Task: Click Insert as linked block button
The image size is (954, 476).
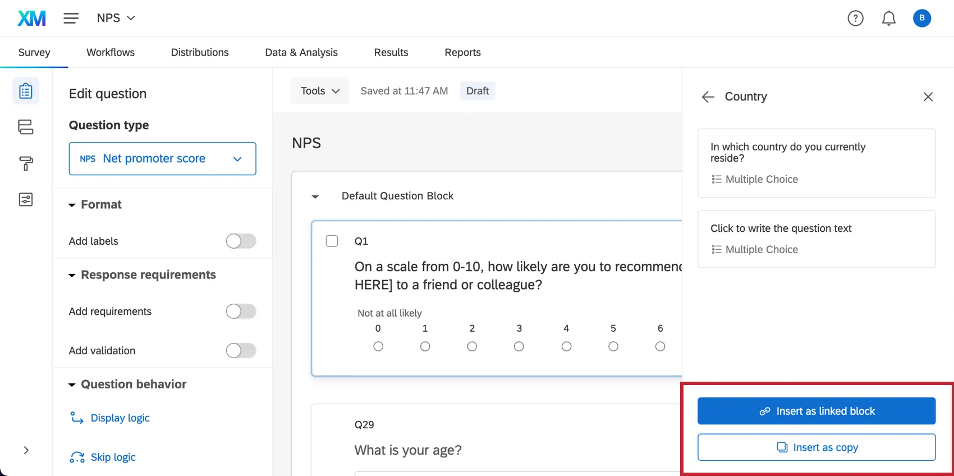Action: pyautogui.click(x=816, y=411)
